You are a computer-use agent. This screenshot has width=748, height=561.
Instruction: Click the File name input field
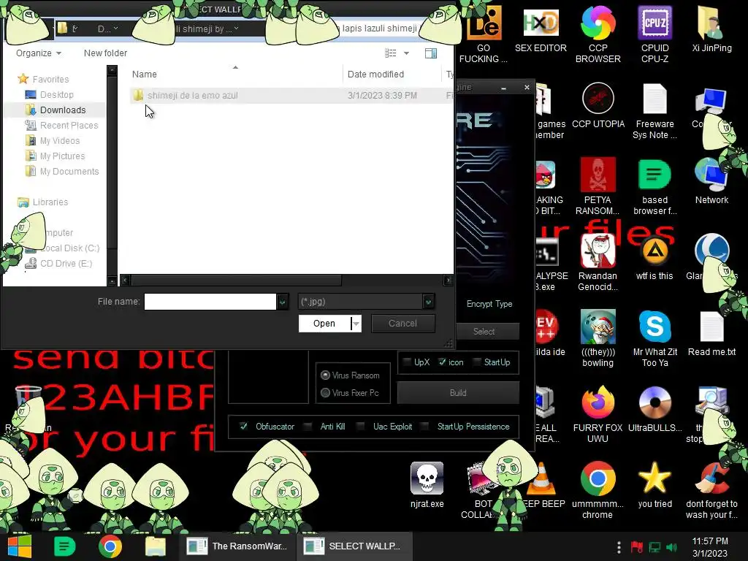pyautogui.click(x=210, y=302)
